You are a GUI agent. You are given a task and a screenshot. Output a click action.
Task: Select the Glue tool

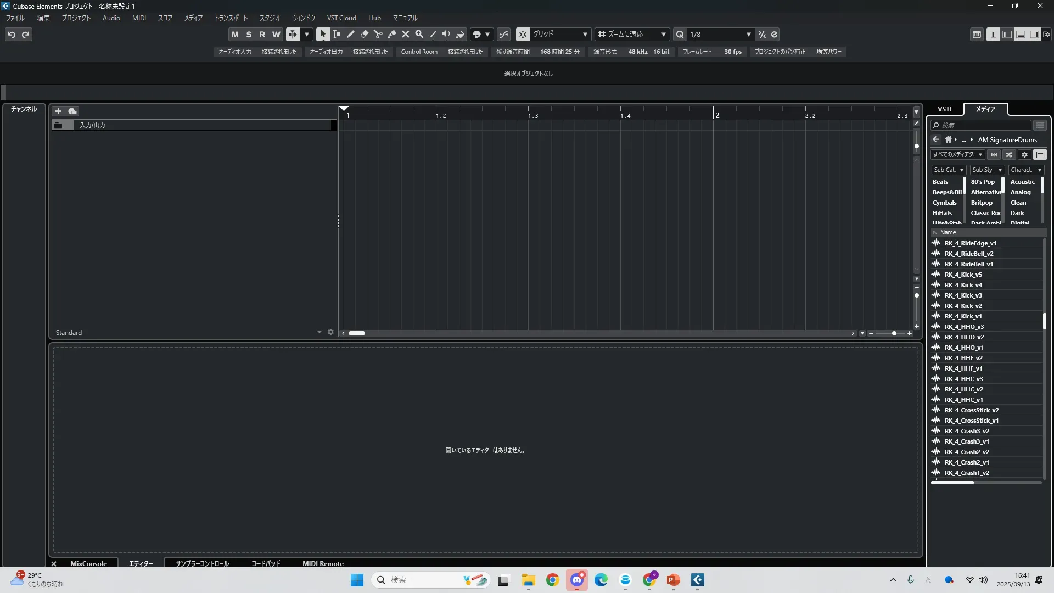[x=392, y=35]
